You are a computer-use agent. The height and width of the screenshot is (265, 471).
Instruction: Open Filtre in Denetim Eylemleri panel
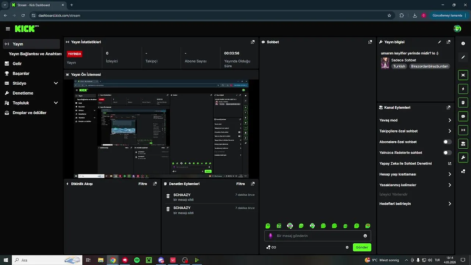point(241,184)
